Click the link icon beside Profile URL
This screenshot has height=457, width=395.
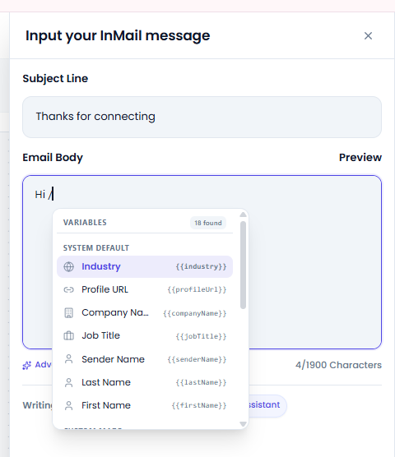click(69, 289)
